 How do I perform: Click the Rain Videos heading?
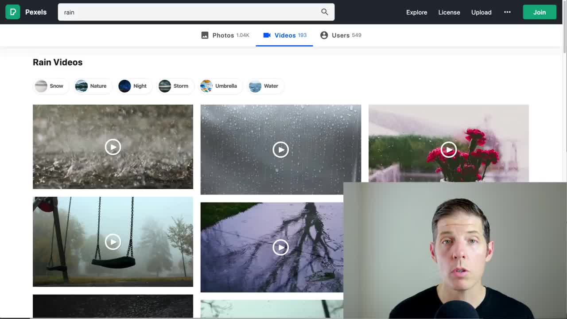(58, 62)
